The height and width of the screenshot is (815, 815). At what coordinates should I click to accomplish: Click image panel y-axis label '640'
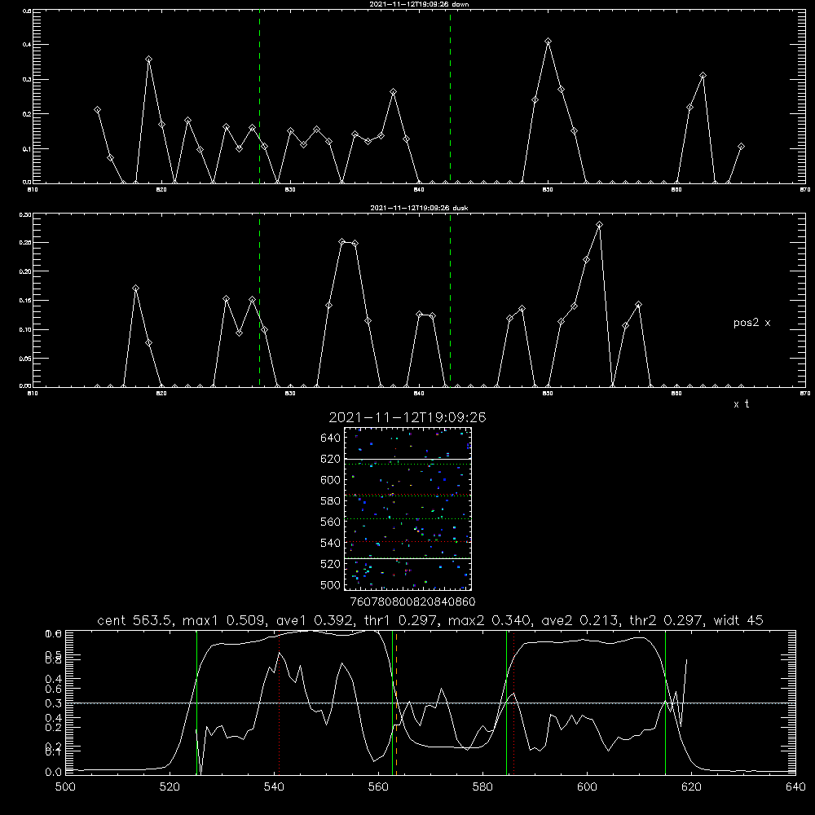pos(331,438)
